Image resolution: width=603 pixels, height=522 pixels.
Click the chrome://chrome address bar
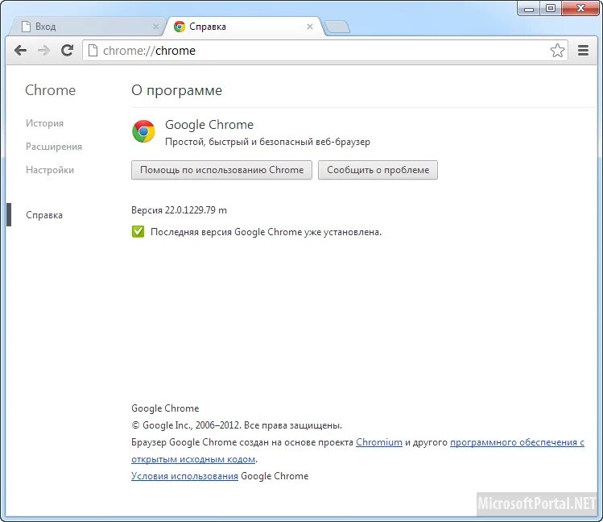(325, 51)
